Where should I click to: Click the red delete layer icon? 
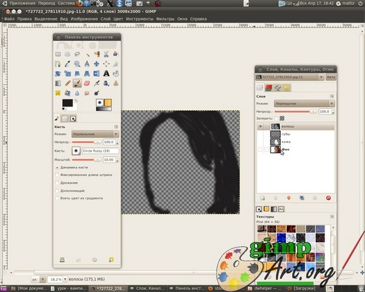[x=328, y=198]
